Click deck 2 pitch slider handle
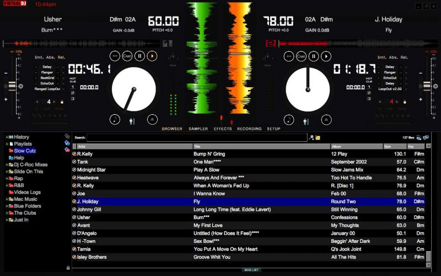 (x=427, y=86)
